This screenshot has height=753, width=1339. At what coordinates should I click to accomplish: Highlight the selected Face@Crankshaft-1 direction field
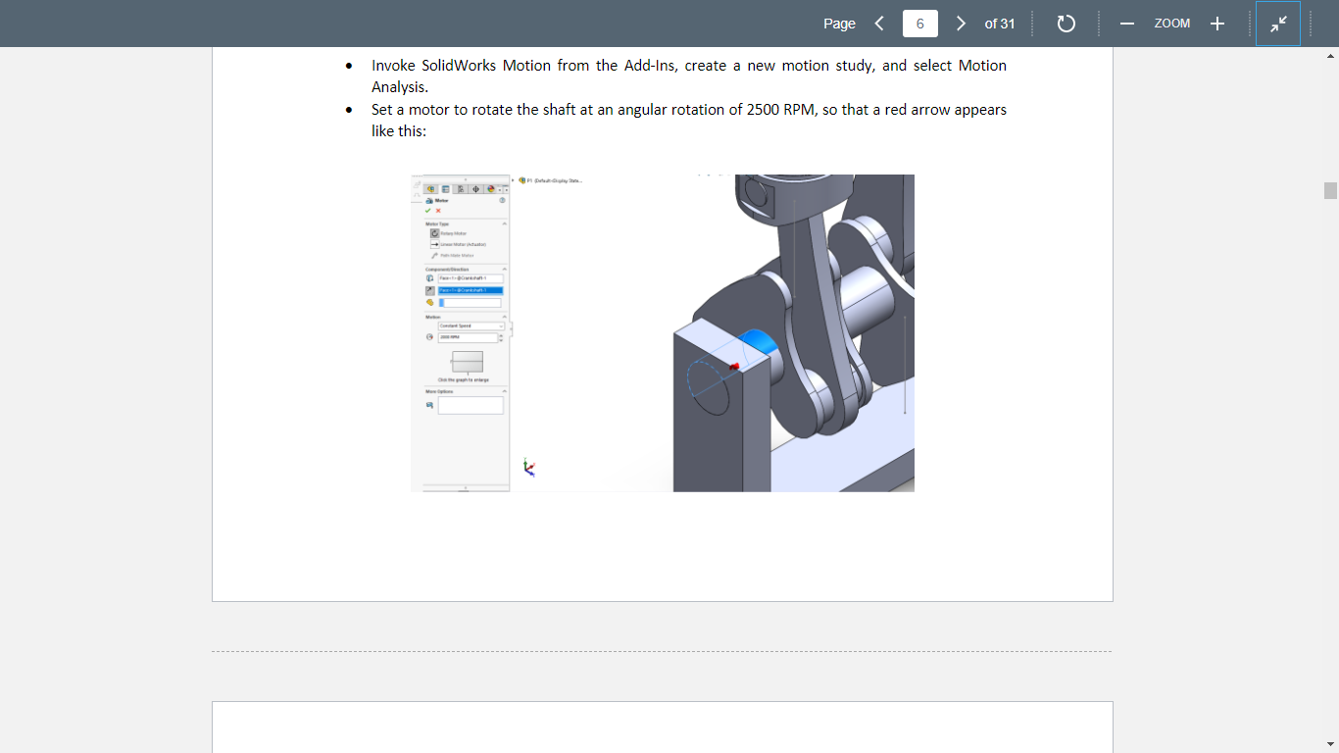point(470,290)
